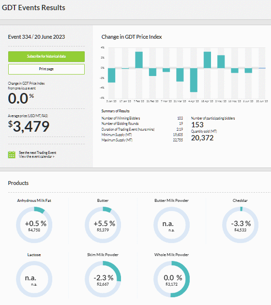Click the 2 May '23 chart bar
This screenshot has height=305, width=271.
pyautogui.click(x=221, y=61)
